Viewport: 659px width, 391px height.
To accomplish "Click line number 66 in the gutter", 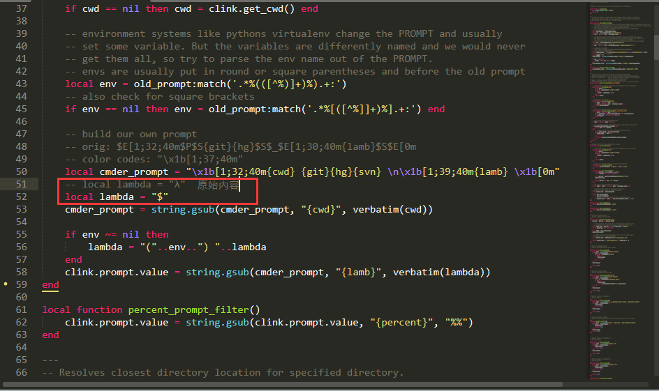I will pyautogui.click(x=21, y=373).
